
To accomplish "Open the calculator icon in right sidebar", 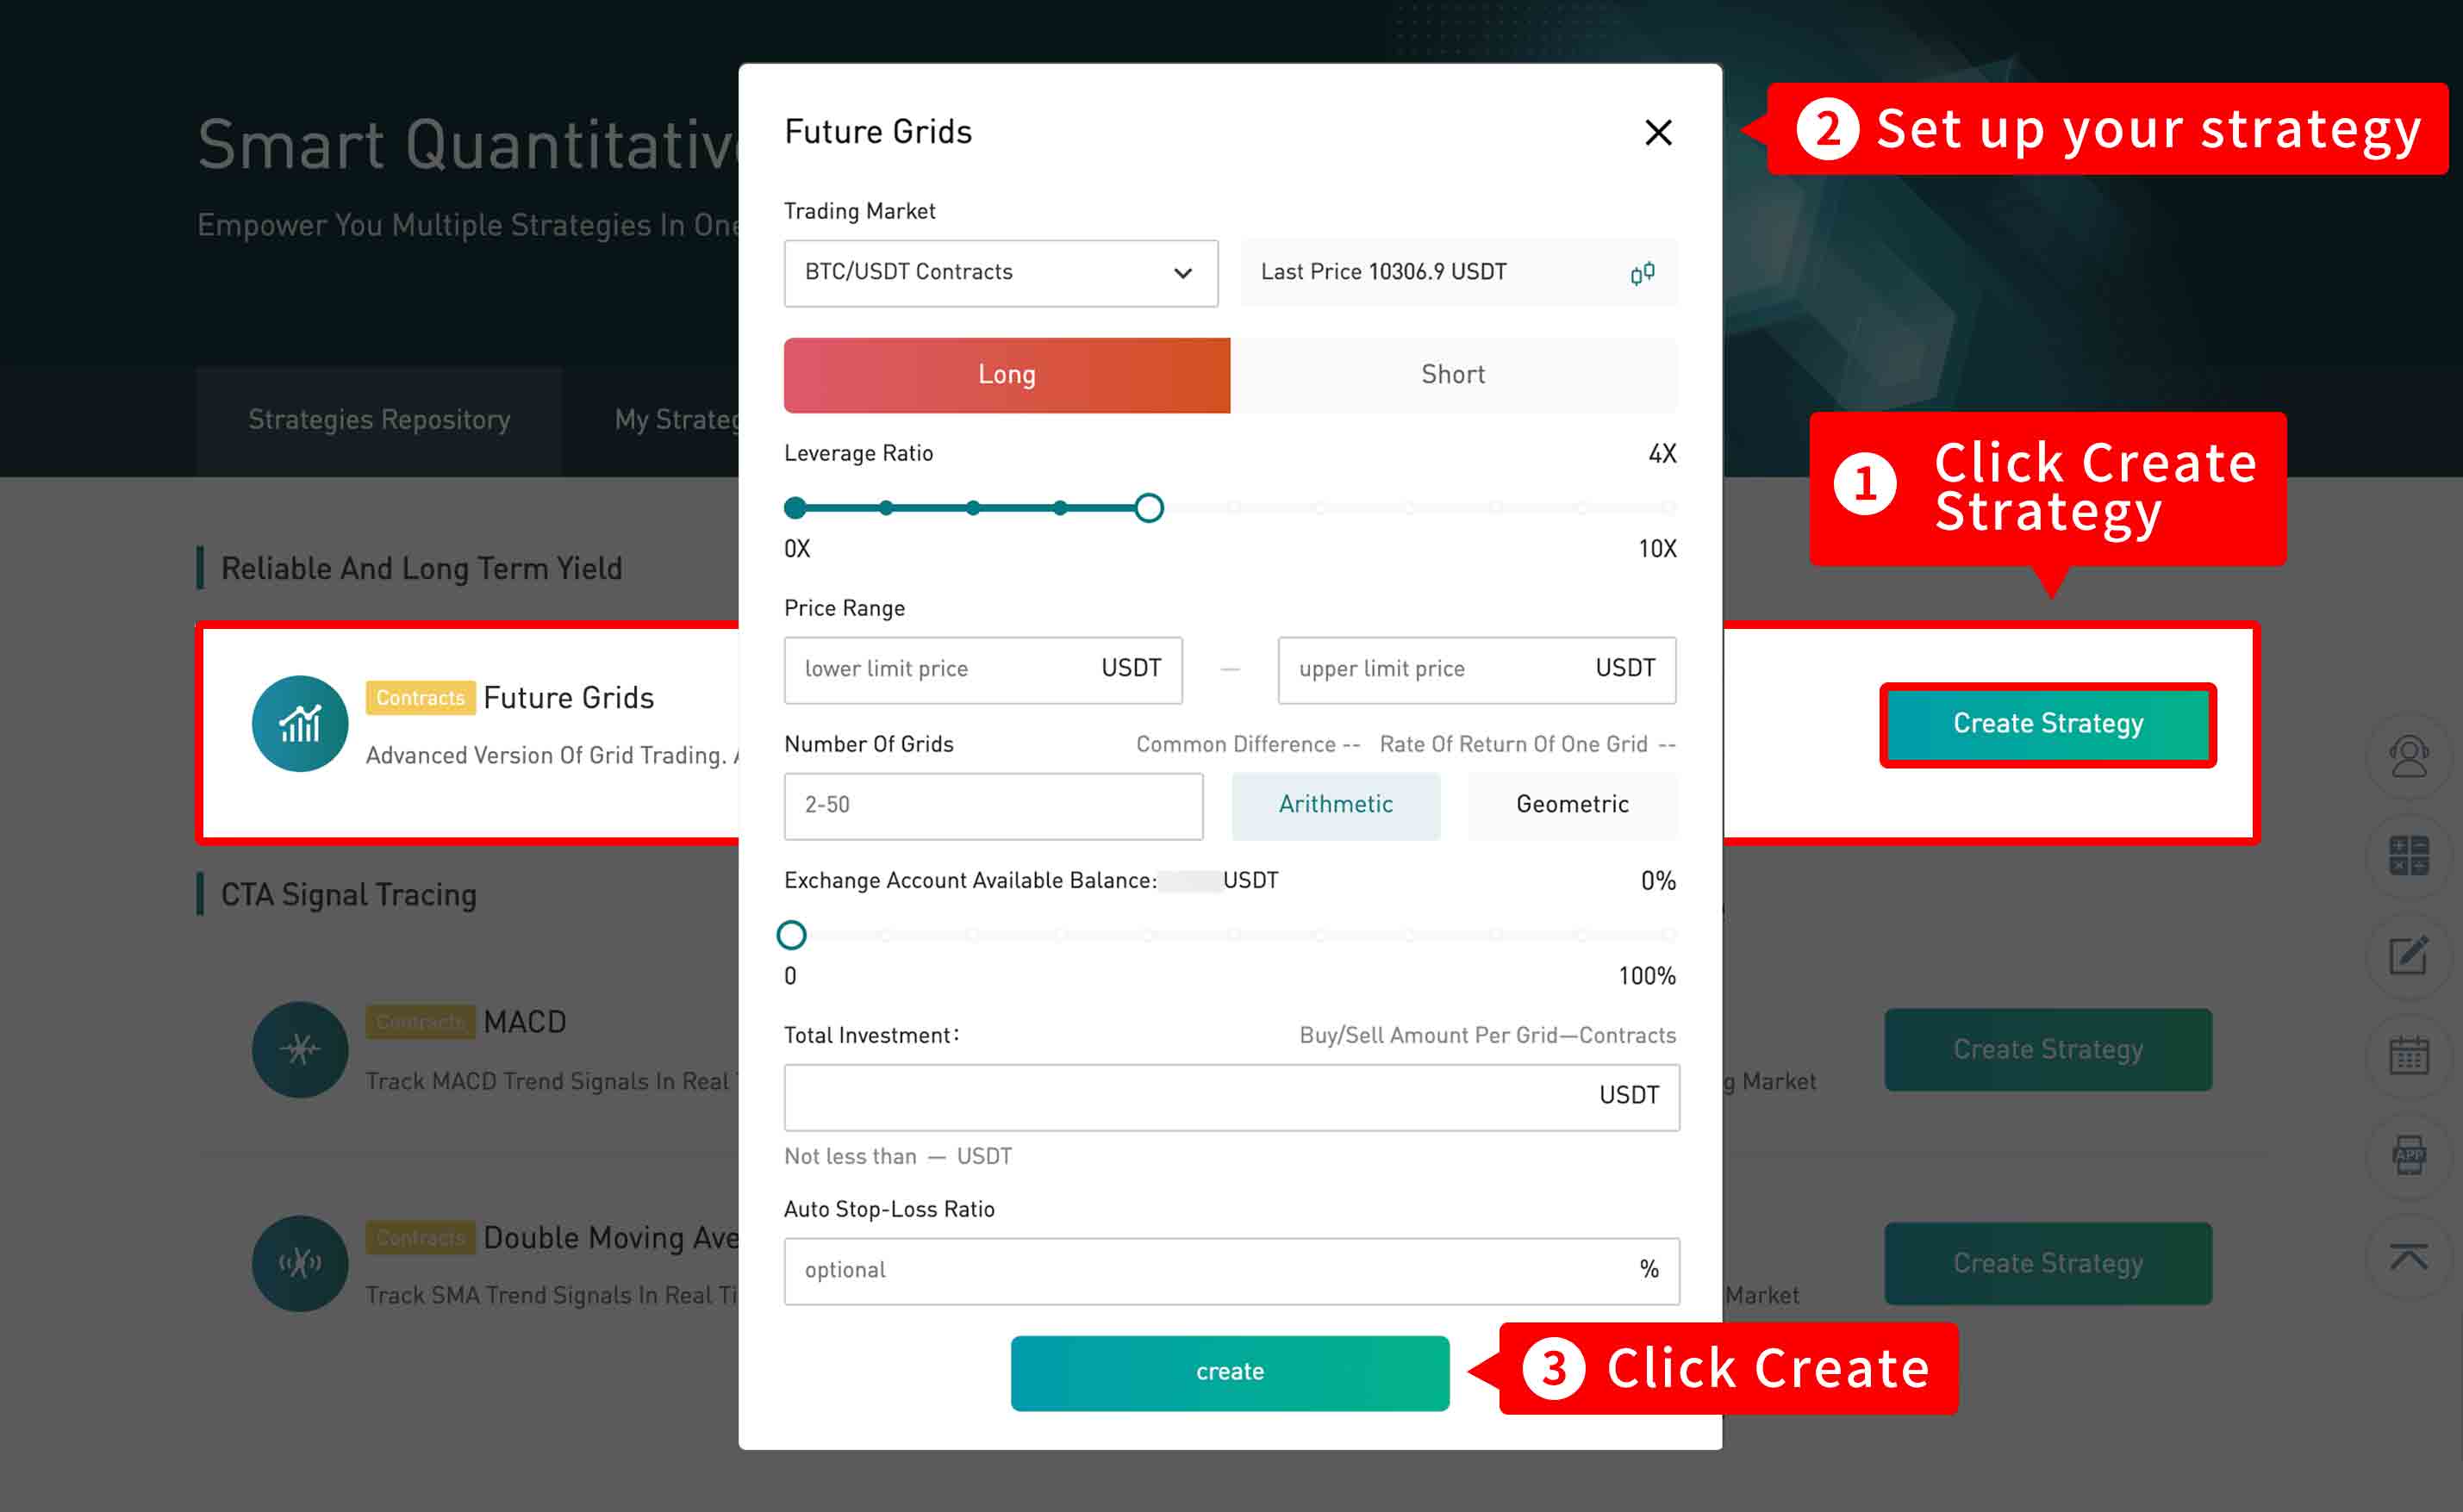I will (x=2408, y=856).
